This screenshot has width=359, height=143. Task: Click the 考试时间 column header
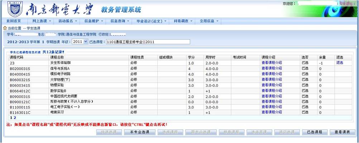click(x=239, y=57)
